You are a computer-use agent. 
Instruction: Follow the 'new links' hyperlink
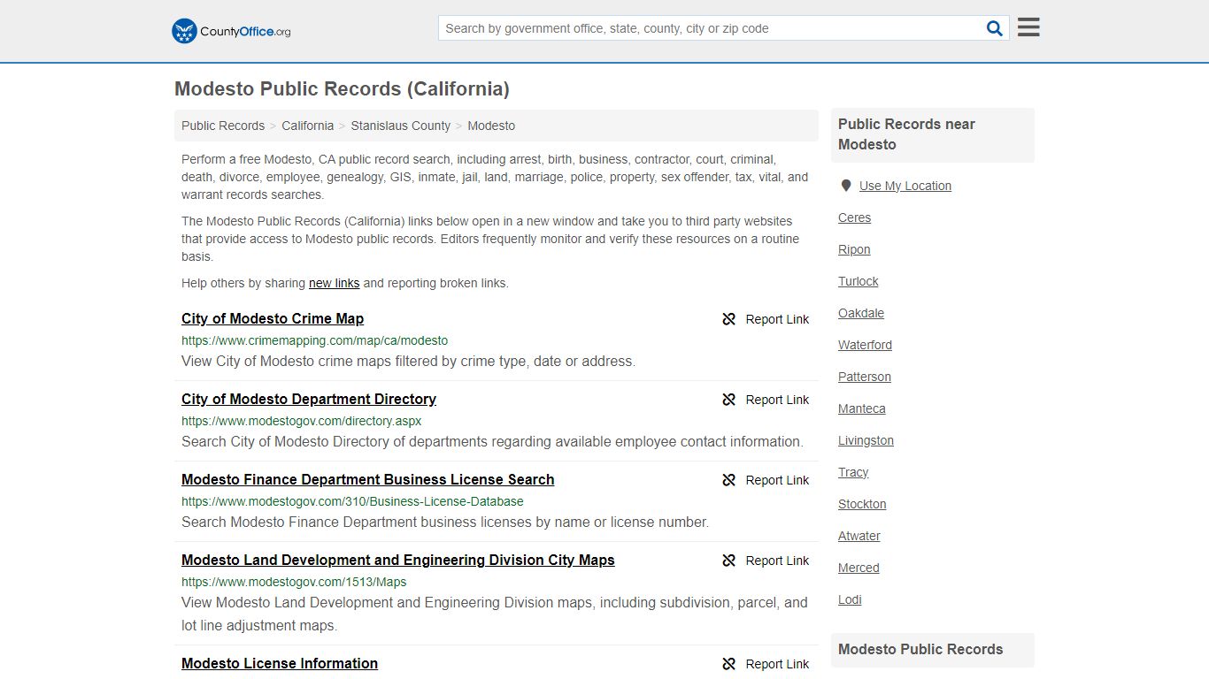(334, 283)
